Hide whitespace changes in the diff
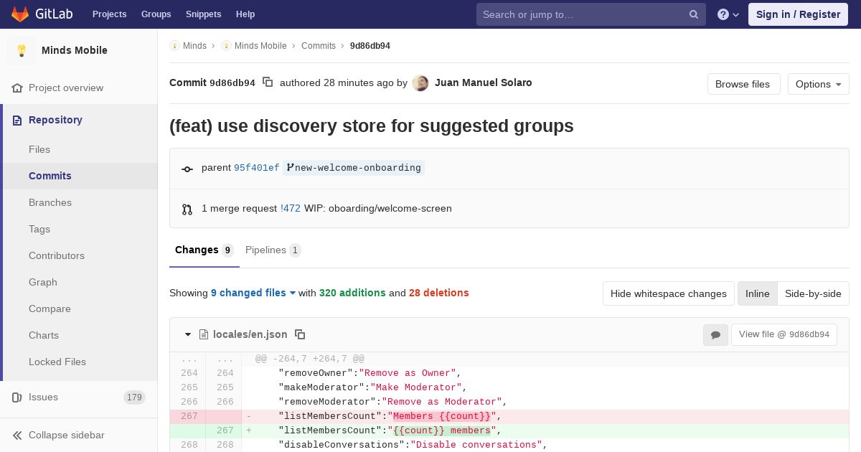The width and height of the screenshot is (861, 452). [668, 293]
